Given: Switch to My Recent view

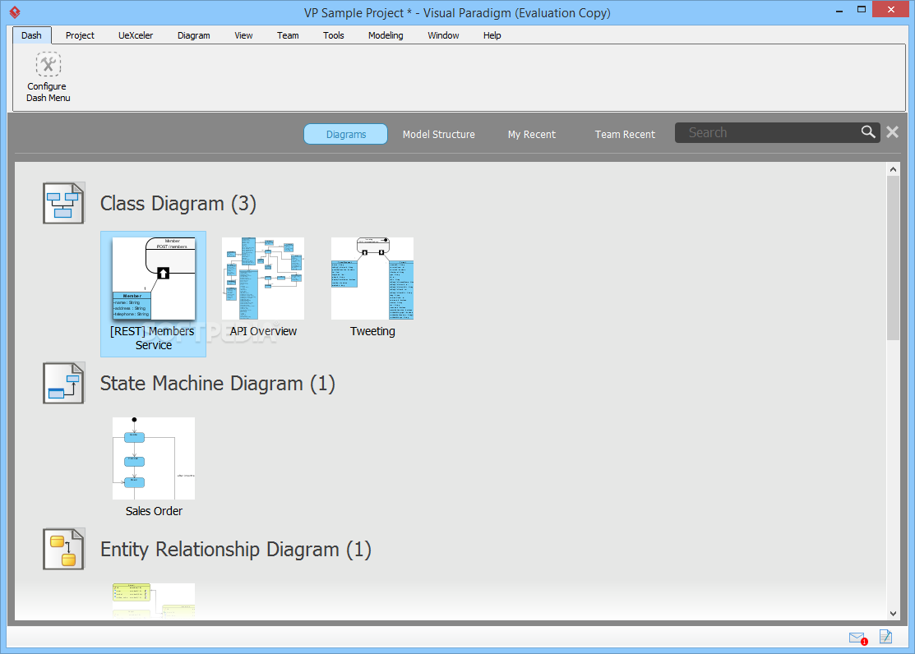Looking at the screenshot, I should pos(532,134).
